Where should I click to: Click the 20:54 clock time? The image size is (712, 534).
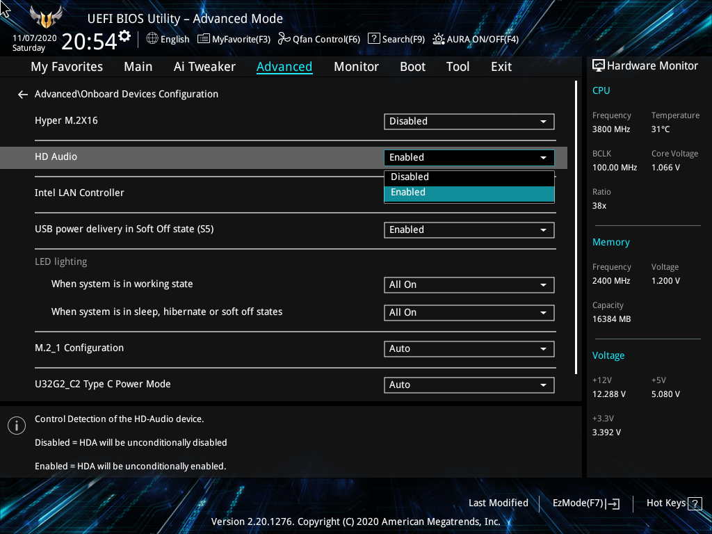(90, 42)
